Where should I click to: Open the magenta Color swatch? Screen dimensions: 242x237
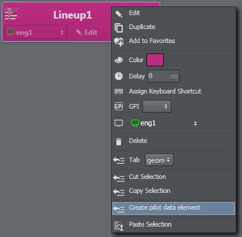(155, 60)
